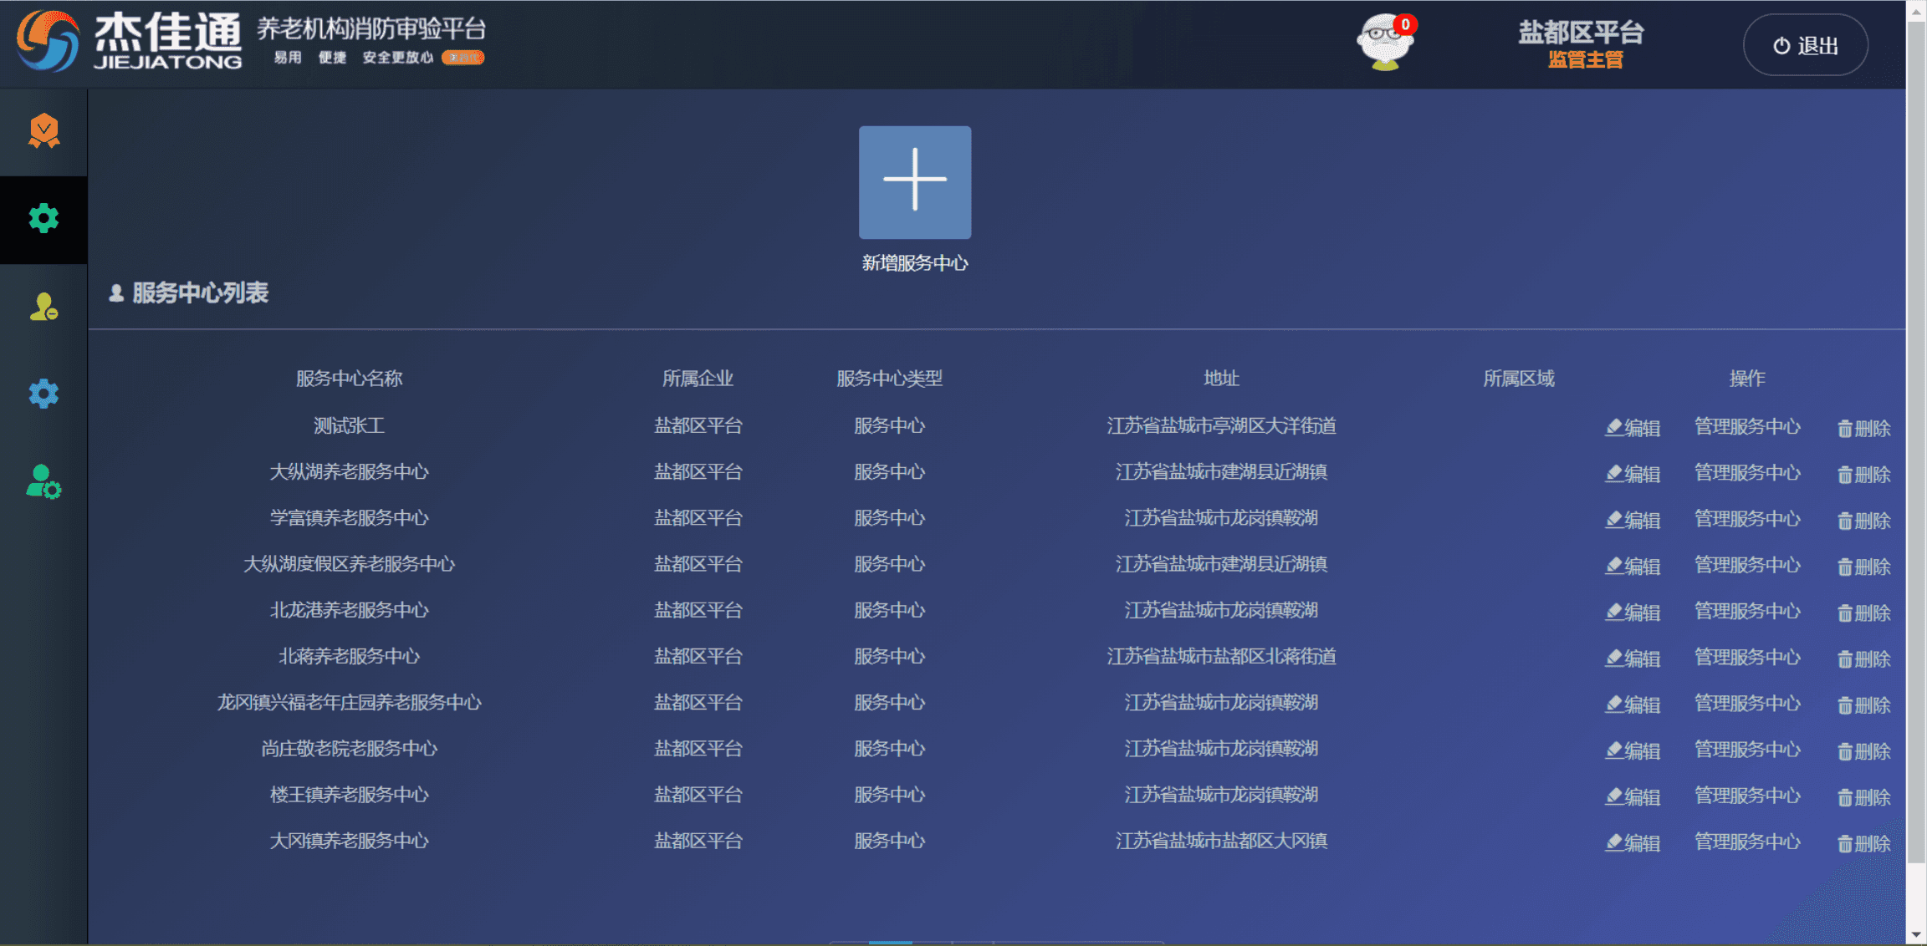This screenshot has width=1927, height=946.
Task: Click the vertical scrollbar thumb
Action: [1916, 443]
